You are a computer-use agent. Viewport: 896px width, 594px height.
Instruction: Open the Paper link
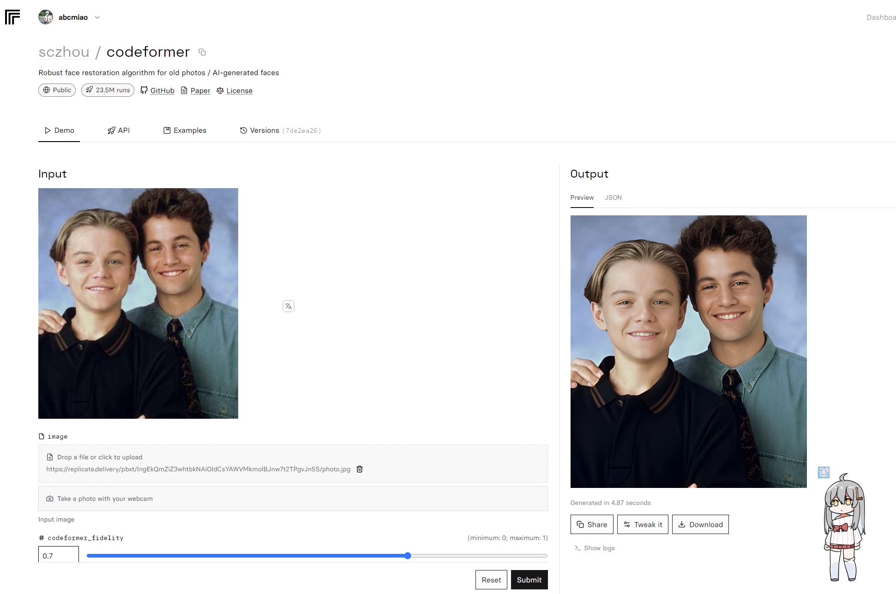(x=200, y=90)
